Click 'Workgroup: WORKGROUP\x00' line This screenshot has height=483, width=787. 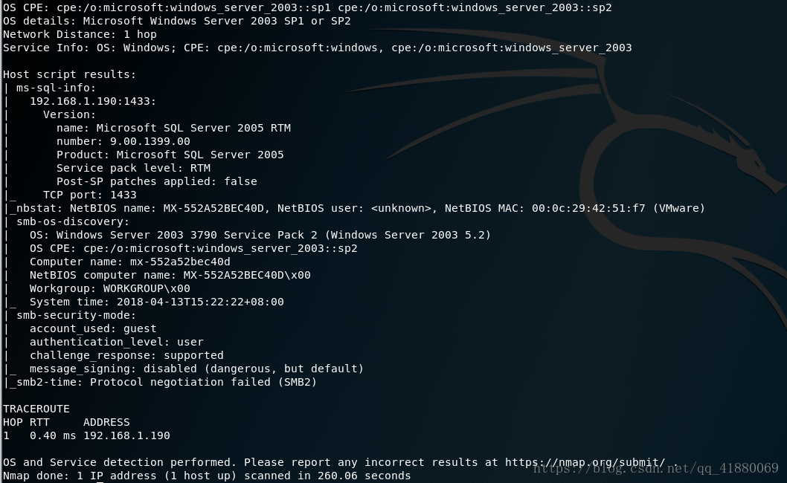110,288
